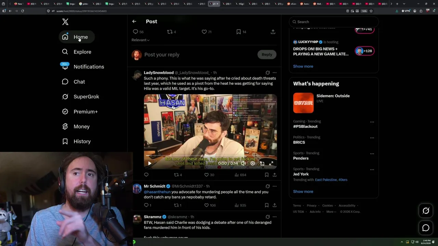Click Grok icon on Mr Schmidt's reply
Viewport: 438px width, 246px height.
268,186
